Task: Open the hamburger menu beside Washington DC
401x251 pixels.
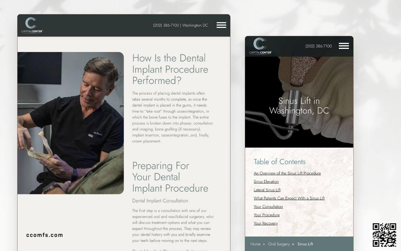Action: (x=221, y=25)
